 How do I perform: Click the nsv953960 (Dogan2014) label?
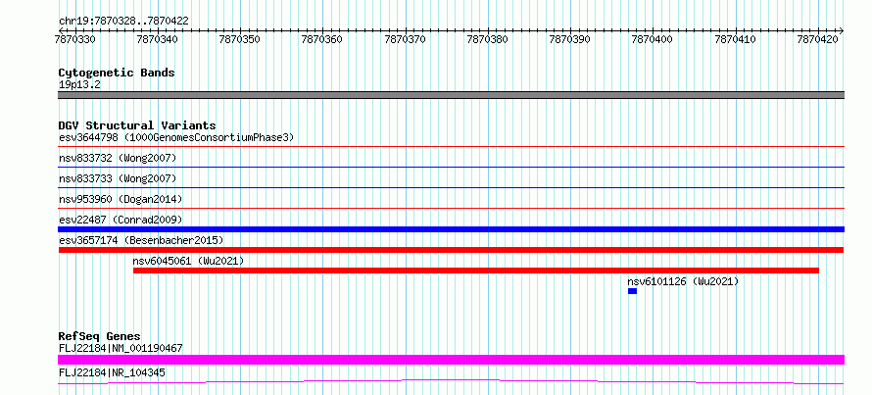point(121,199)
